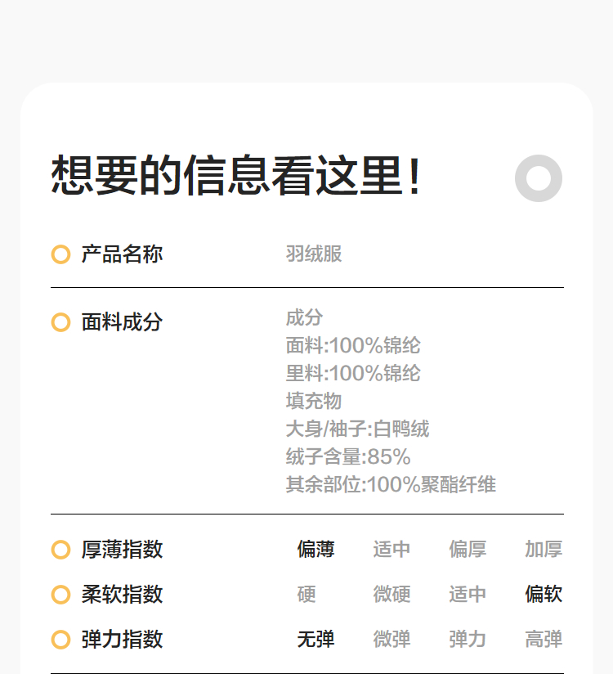Choose 加厚 thickness option
Viewport: 613px width, 674px height.
544,550
